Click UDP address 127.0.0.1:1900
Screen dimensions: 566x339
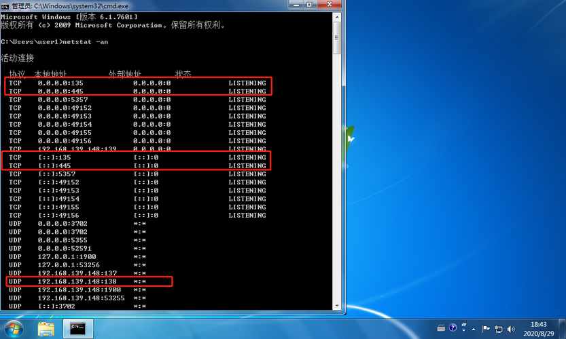(67, 257)
